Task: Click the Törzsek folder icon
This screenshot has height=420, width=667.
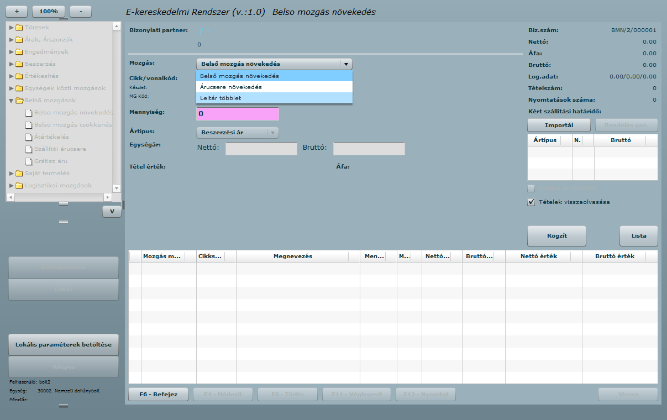Action: (x=19, y=27)
